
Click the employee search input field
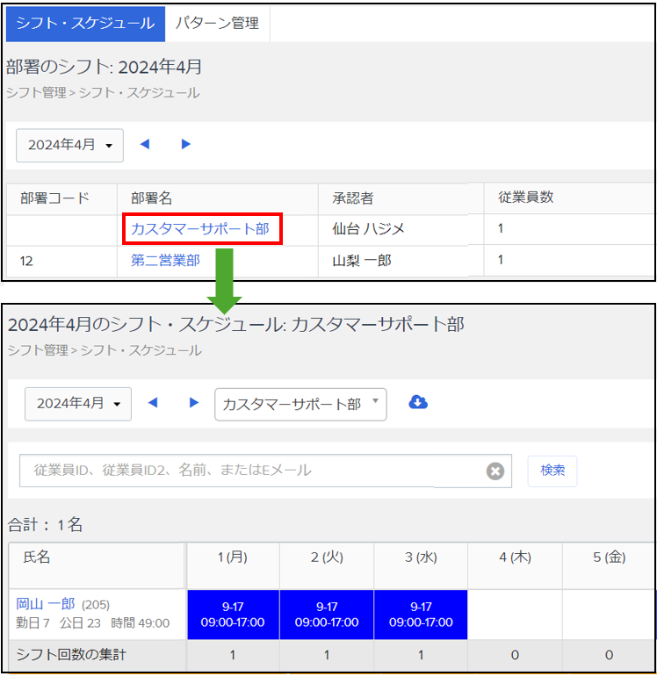[x=250, y=471]
